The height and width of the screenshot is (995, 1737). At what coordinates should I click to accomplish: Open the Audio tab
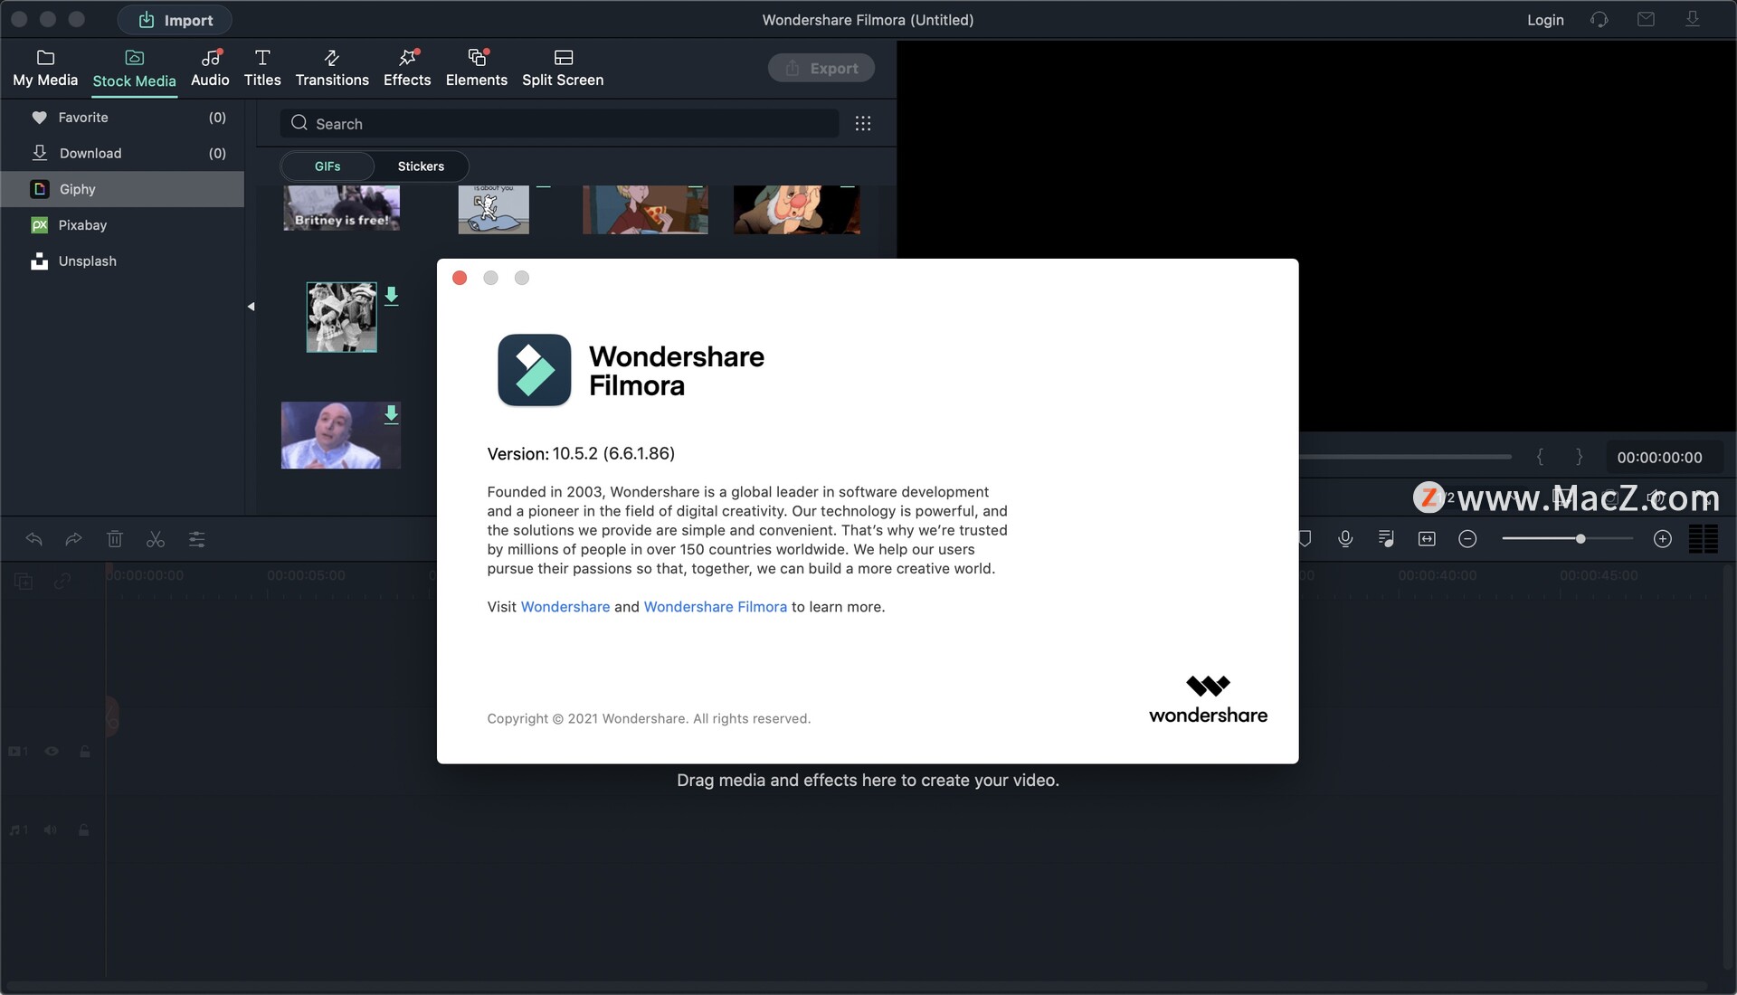[x=210, y=69]
